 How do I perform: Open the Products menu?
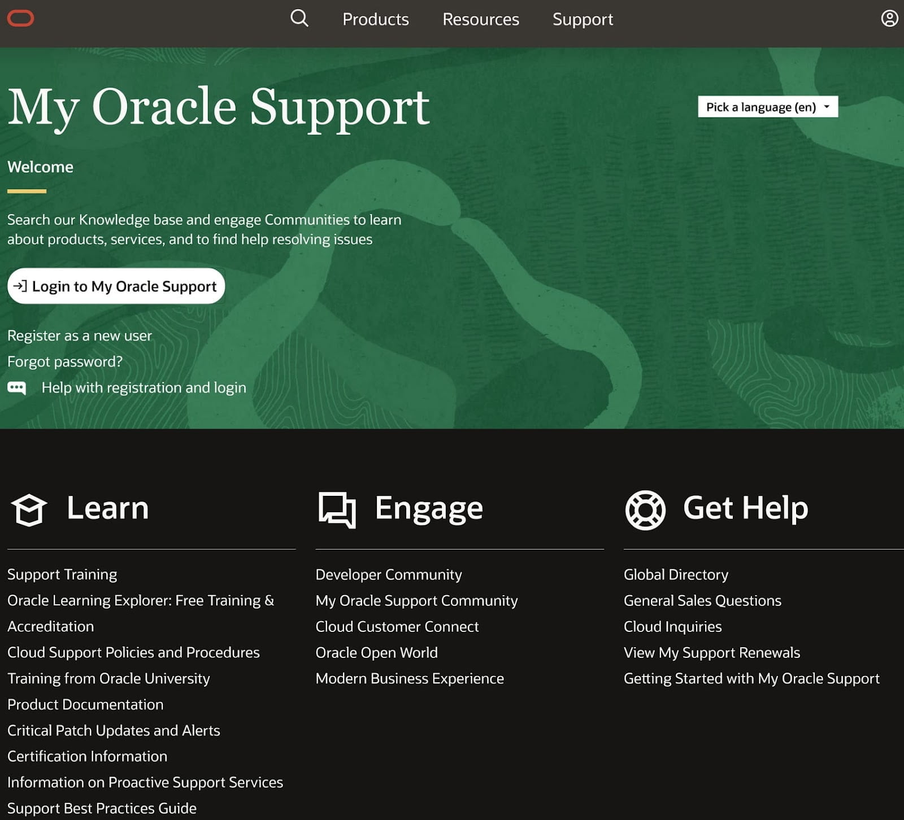(x=375, y=19)
